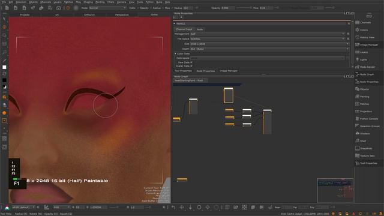Click the circle icon in bottom toolbar
This screenshot has width=384, height=216.
click(x=199, y=207)
